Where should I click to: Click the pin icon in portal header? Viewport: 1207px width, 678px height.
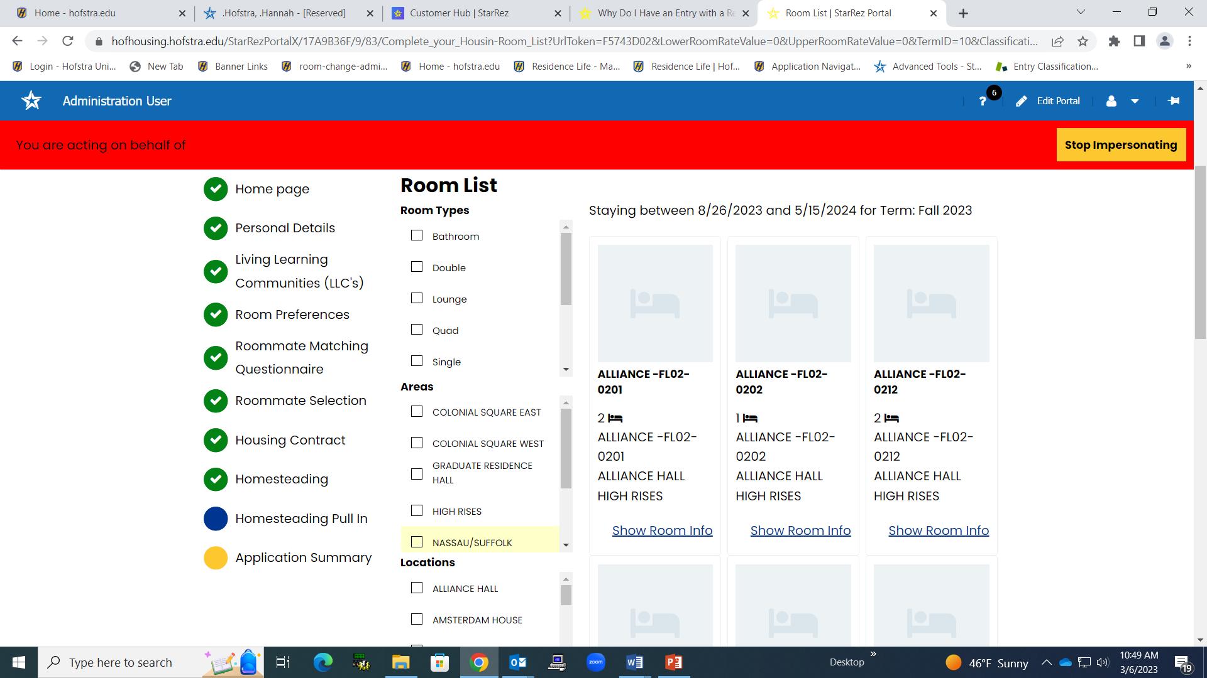coord(1173,101)
